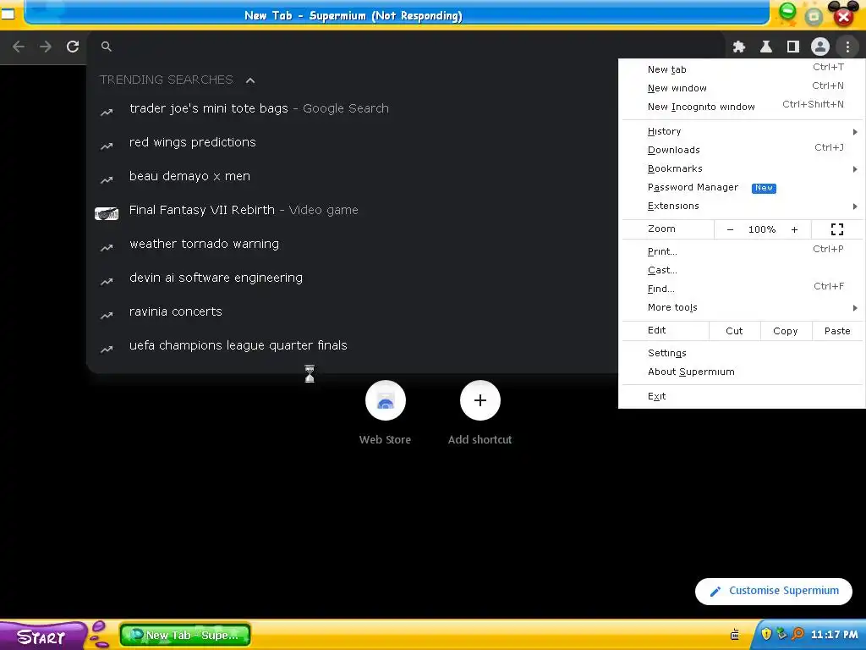
Task: Open Settings from the menu
Action: click(742, 353)
